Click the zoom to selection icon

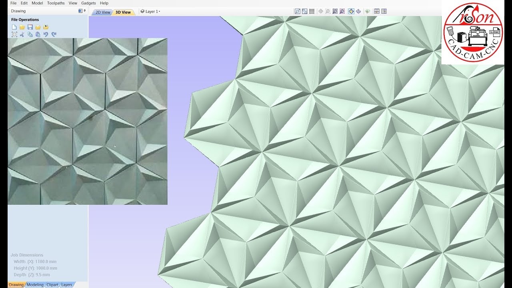point(342,11)
